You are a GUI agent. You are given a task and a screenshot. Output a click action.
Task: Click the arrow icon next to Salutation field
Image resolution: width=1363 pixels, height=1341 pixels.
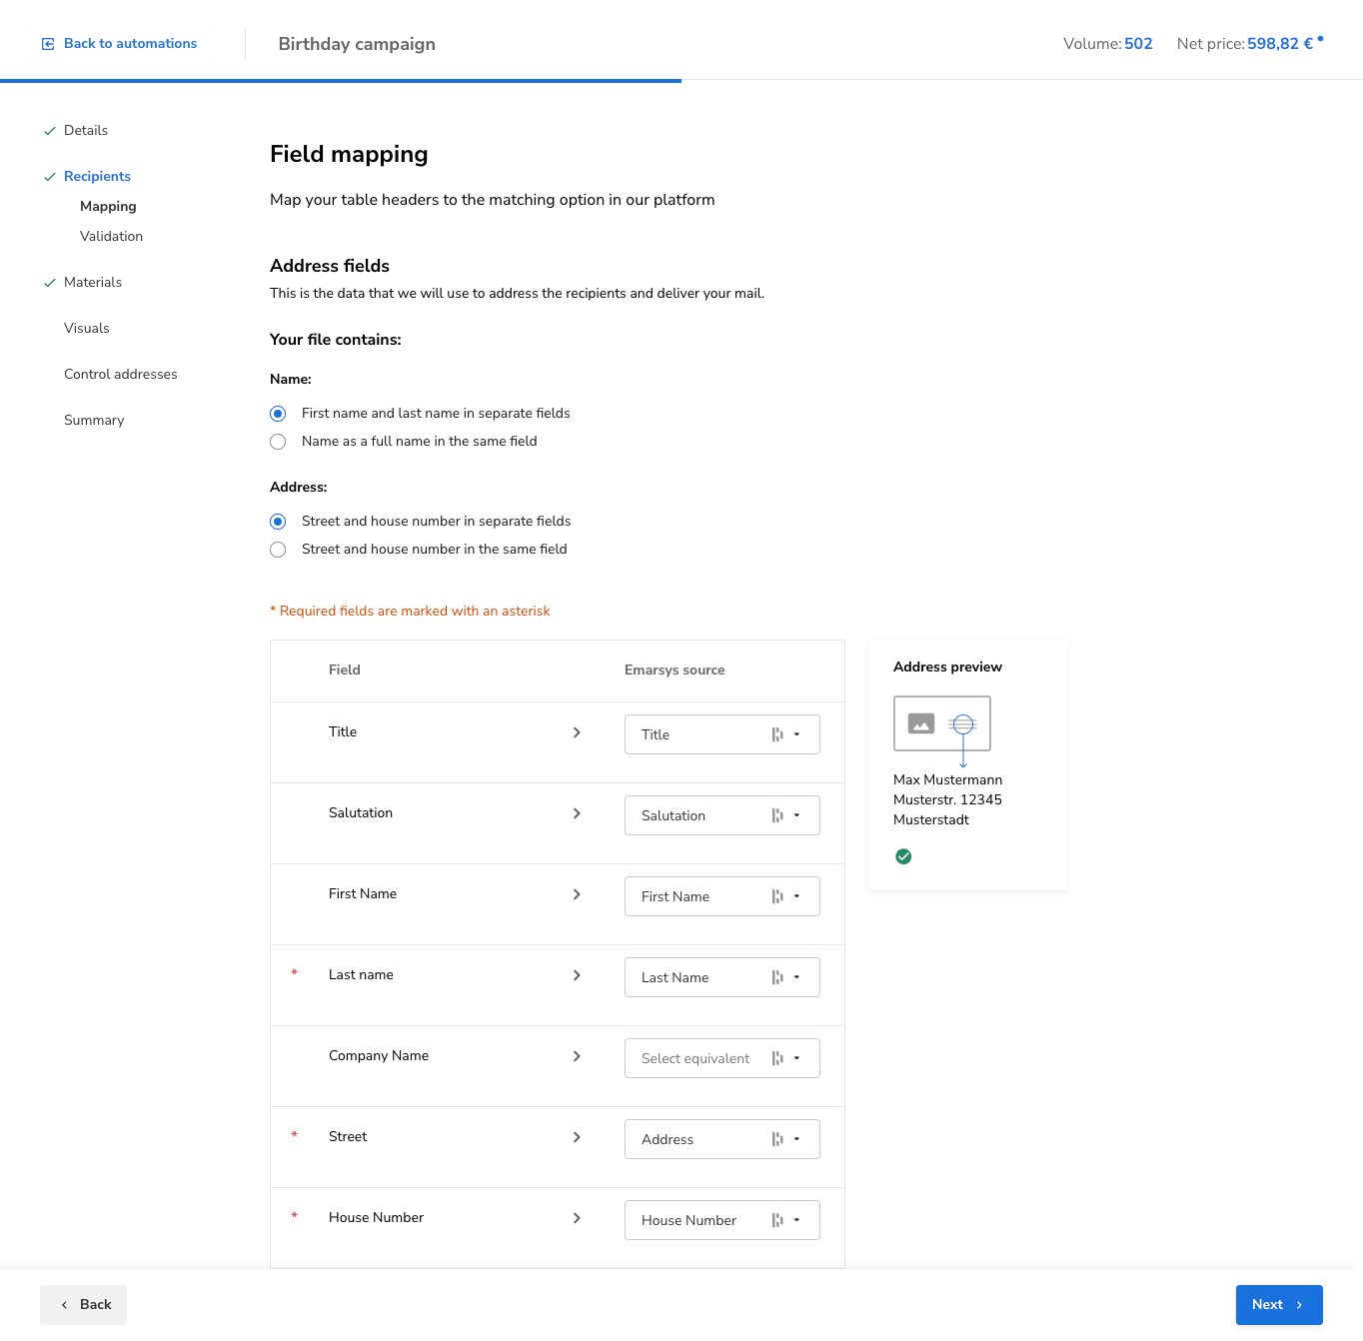pos(577,813)
